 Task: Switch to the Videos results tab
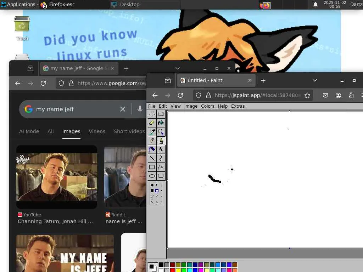(x=97, y=131)
